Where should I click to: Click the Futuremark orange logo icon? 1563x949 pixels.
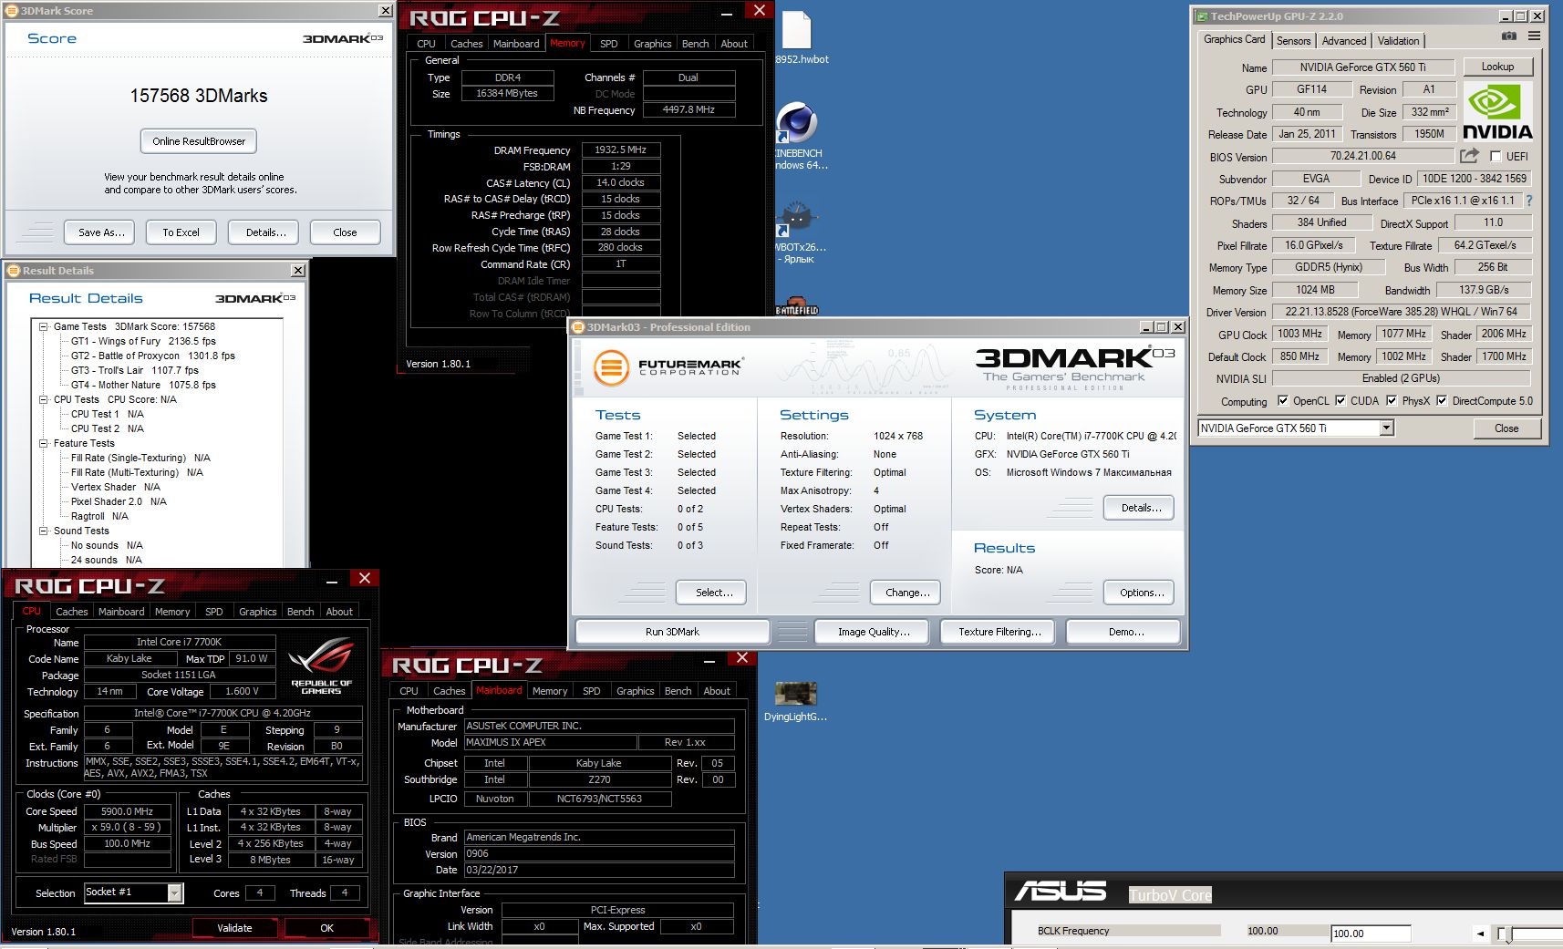[611, 368]
